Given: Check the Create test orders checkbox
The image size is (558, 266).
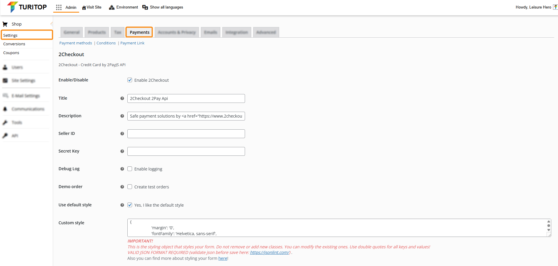Looking at the screenshot, I should tap(130, 187).
